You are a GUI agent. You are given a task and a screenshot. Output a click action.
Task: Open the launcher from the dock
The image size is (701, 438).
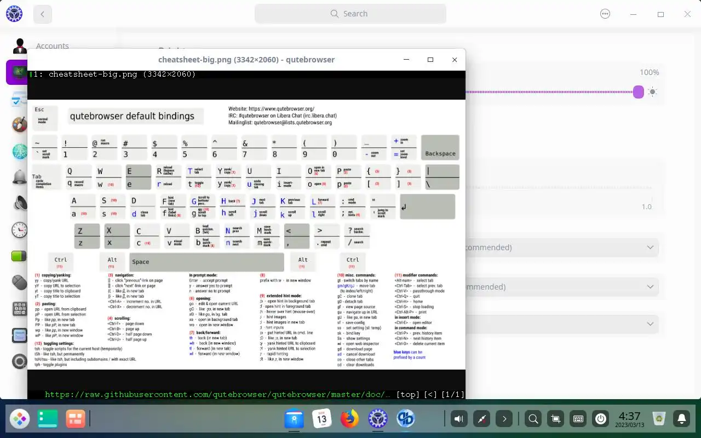coord(20,419)
